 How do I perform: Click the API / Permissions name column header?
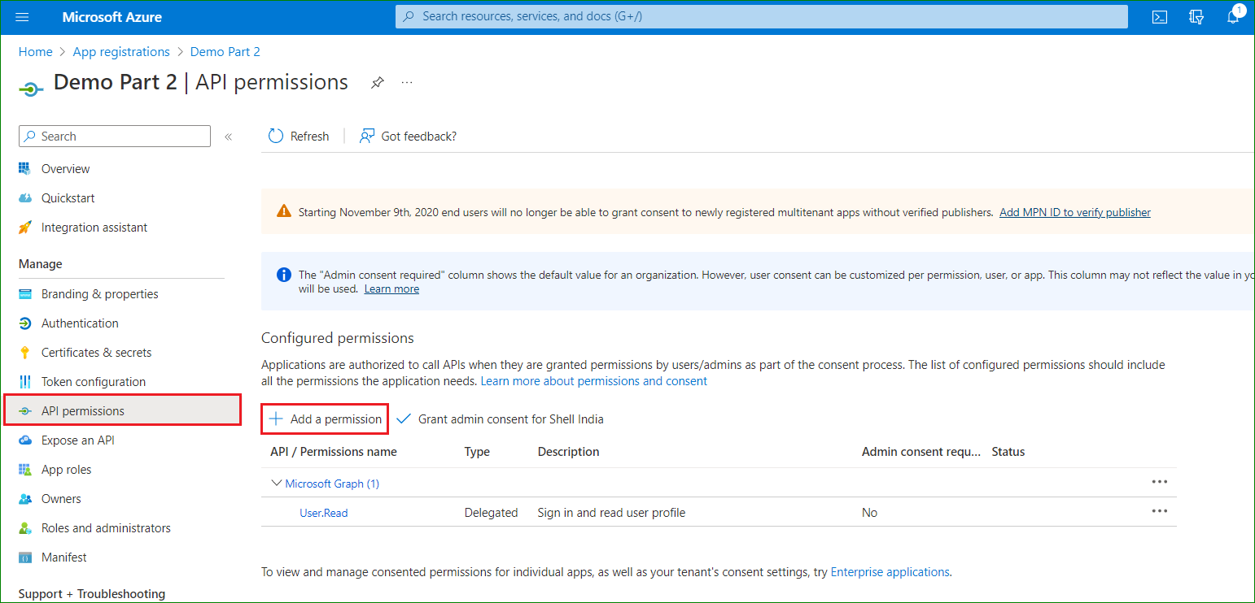[x=334, y=452]
